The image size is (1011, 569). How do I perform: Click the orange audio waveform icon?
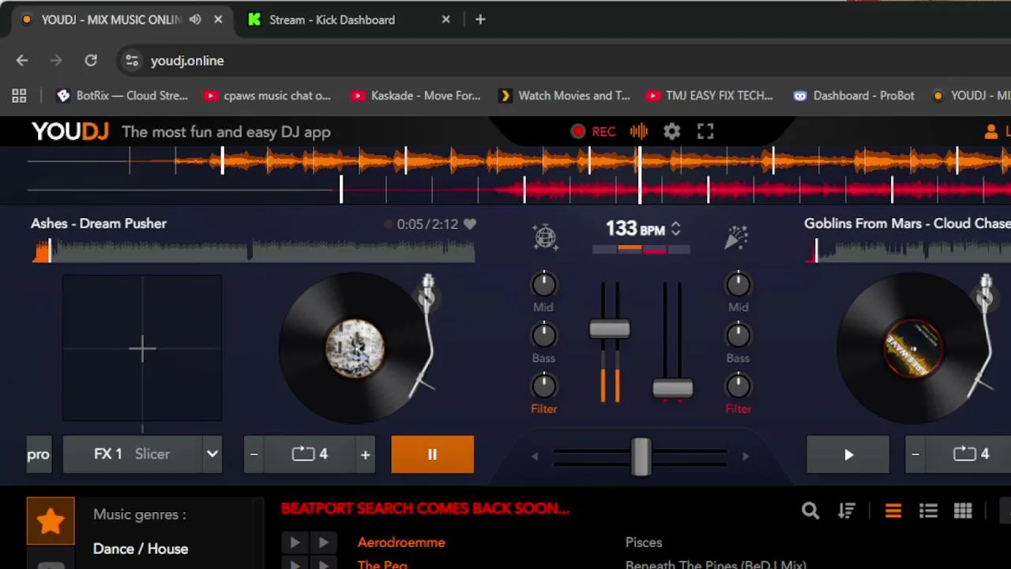point(639,132)
